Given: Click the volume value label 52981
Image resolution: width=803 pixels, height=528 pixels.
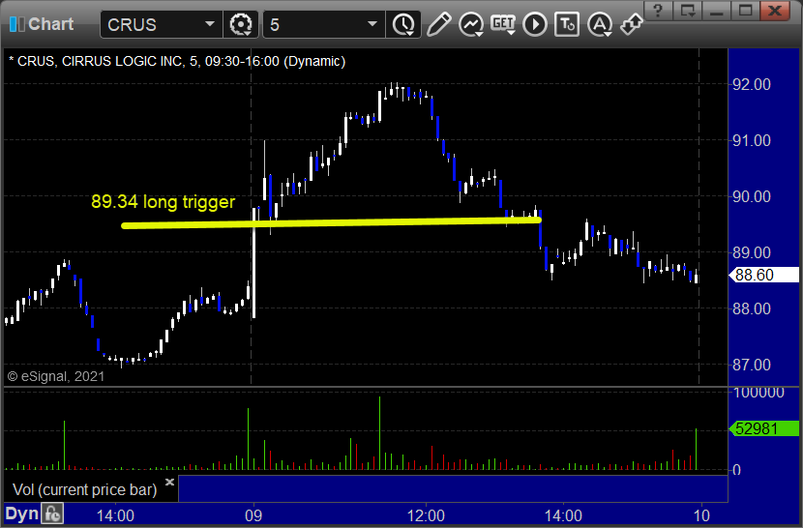Looking at the screenshot, I should (763, 428).
